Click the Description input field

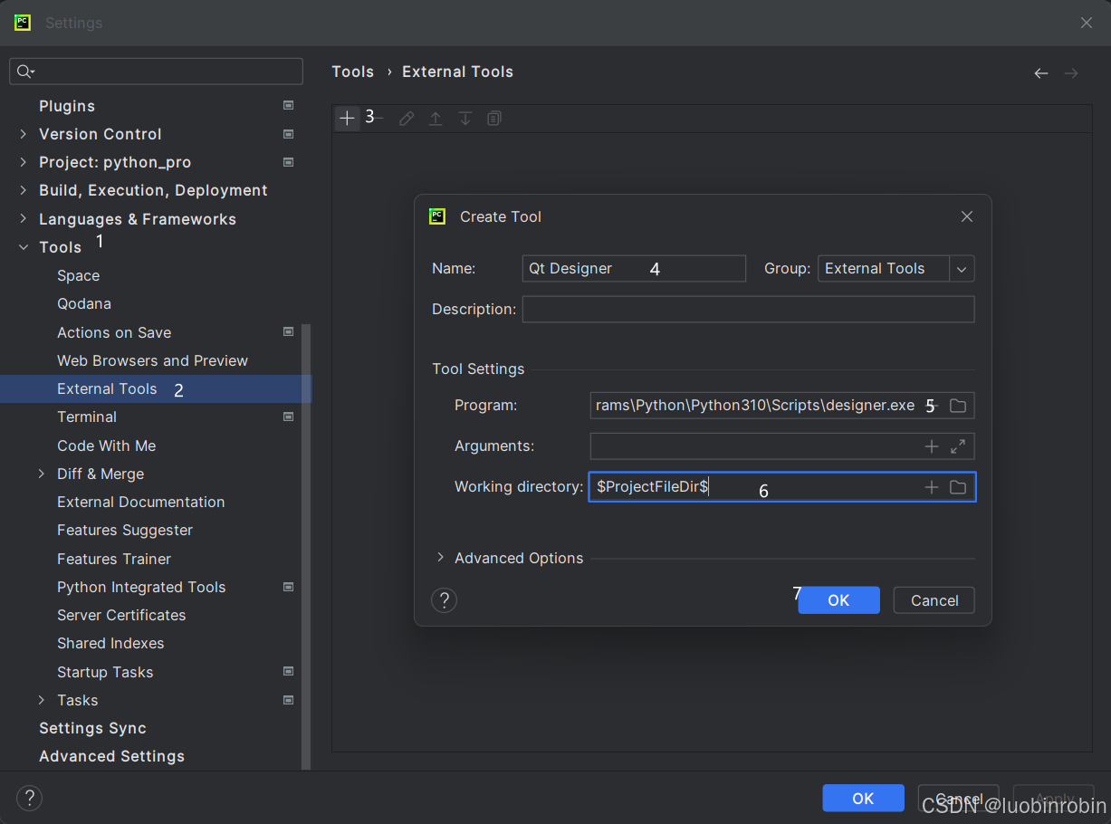coord(749,309)
